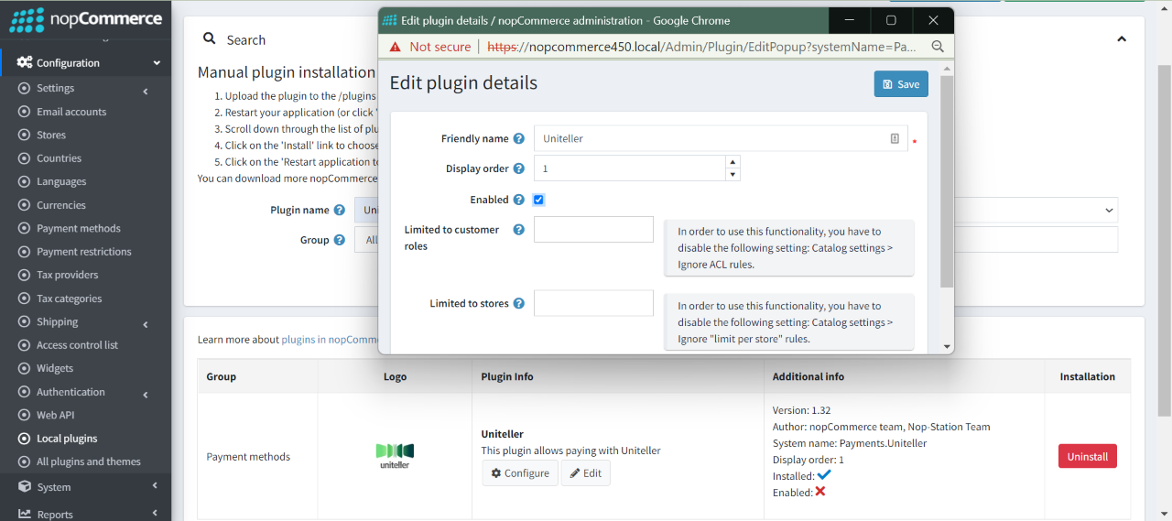Screen dimensions: 1172x521
Task: Click the Group help icon
Action: coord(340,240)
